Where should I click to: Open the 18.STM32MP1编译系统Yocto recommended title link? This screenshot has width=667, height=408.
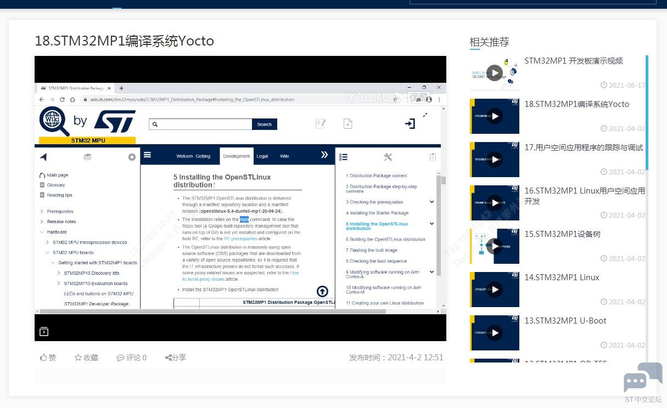point(577,104)
